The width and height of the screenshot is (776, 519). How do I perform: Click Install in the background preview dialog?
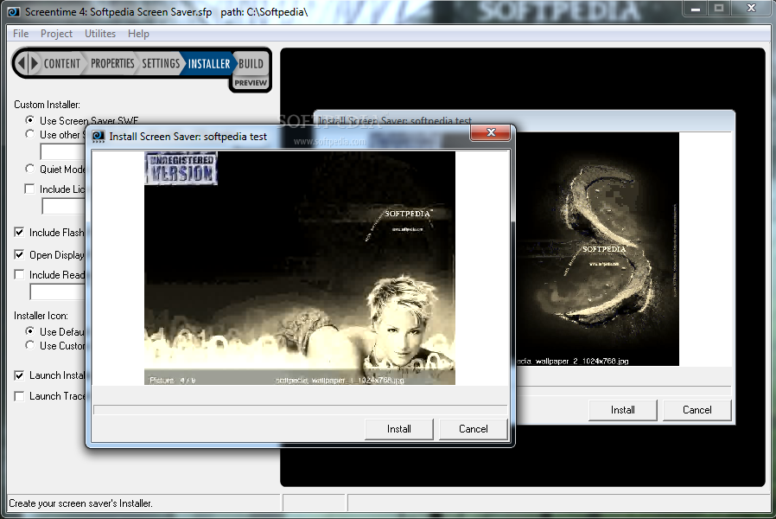622,410
